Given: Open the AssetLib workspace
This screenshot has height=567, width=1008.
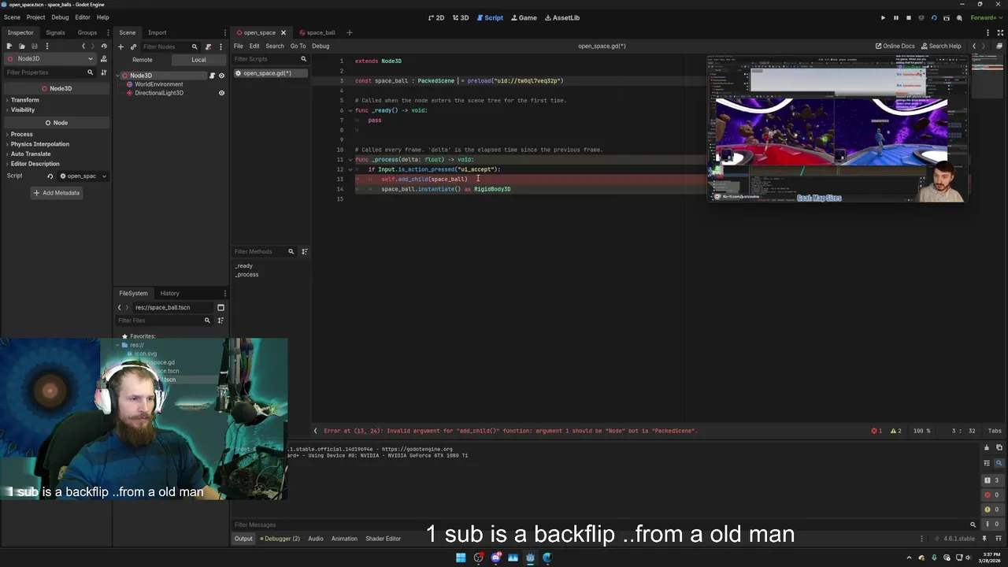Looking at the screenshot, I should click(562, 17).
